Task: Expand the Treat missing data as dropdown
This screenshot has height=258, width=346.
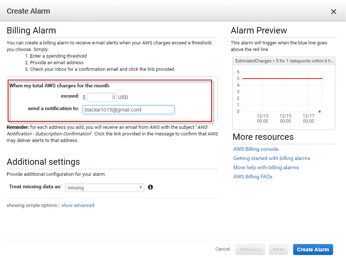Action: (x=105, y=188)
